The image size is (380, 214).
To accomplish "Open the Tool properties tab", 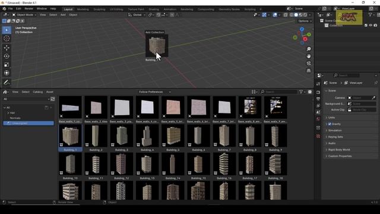I will (x=318, y=84).
